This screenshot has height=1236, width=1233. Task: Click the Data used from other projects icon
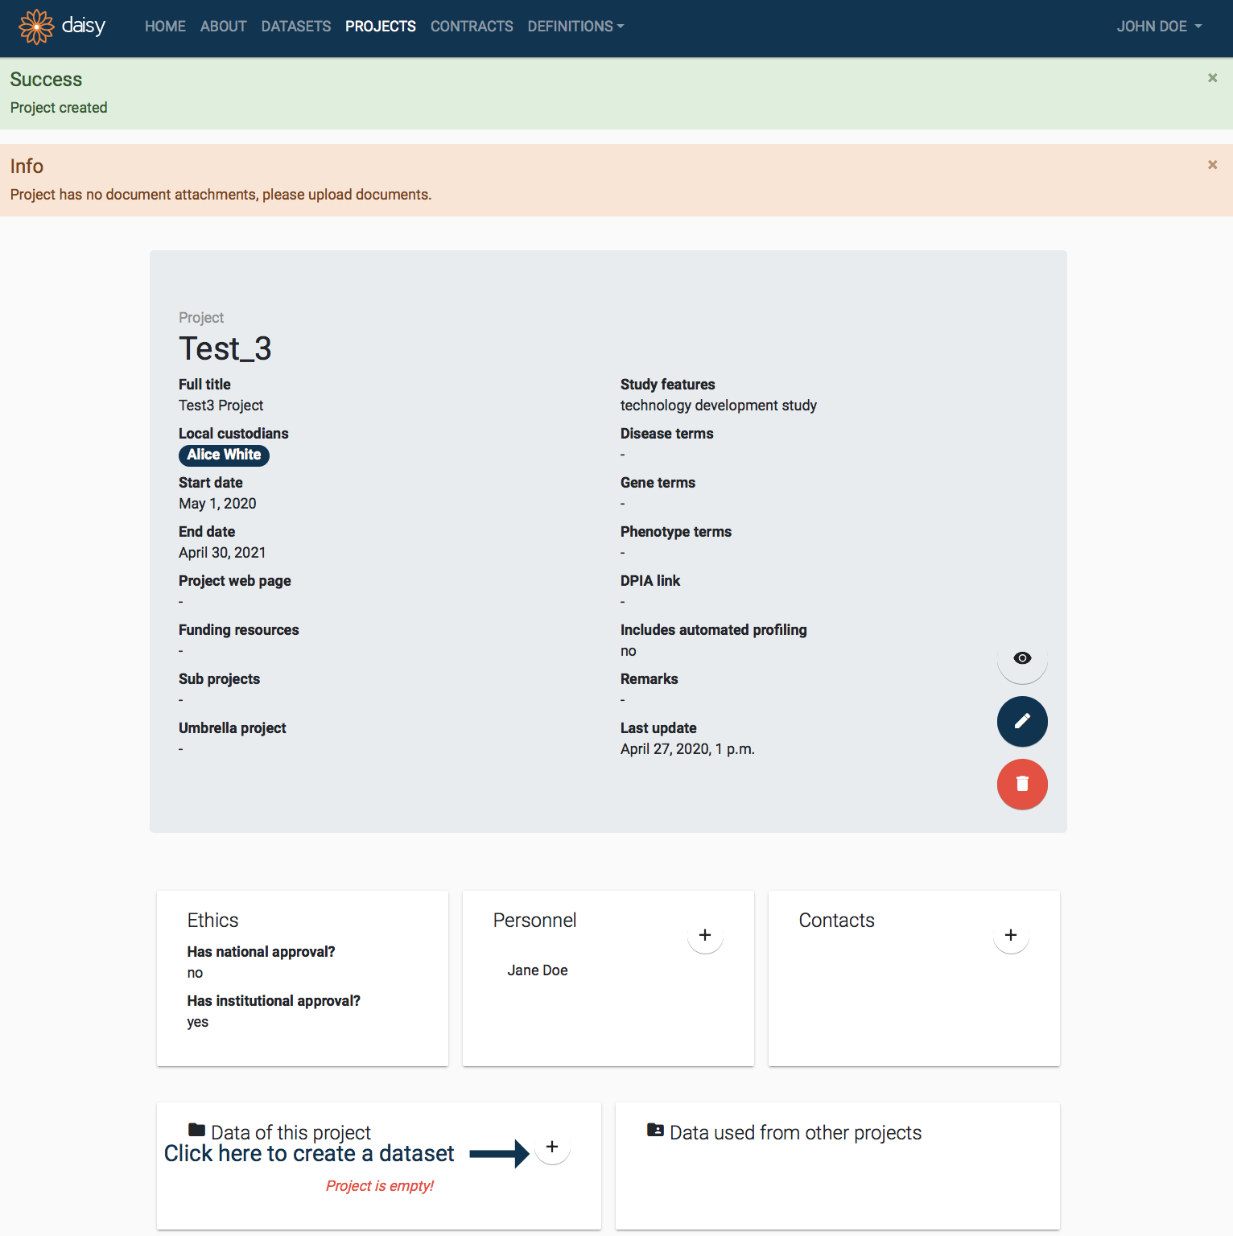(x=655, y=1130)
